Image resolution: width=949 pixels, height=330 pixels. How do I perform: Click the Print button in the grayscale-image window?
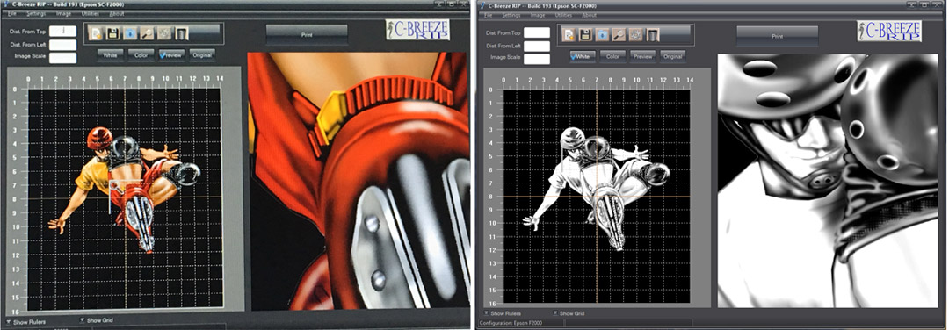777,36
